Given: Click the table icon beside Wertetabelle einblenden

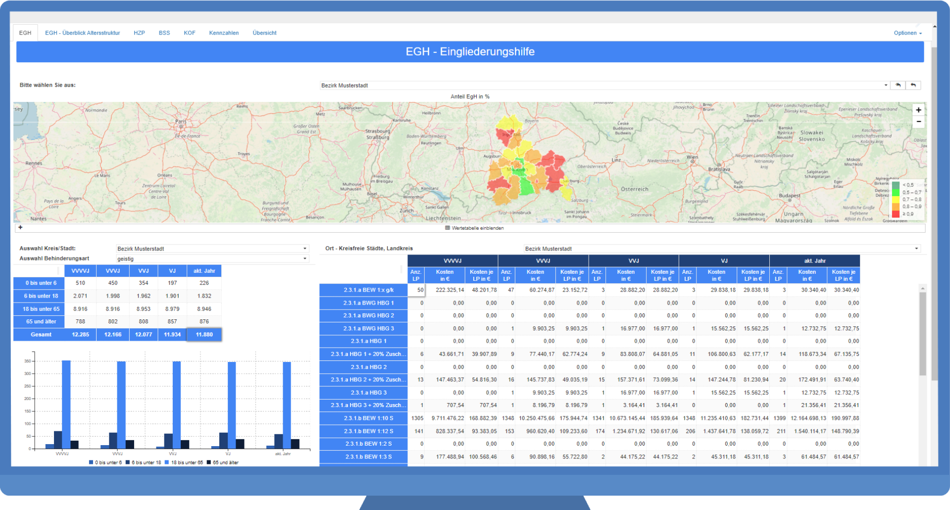Looking at the screenshot, I should pyautogui.click(x=448, y=228).
